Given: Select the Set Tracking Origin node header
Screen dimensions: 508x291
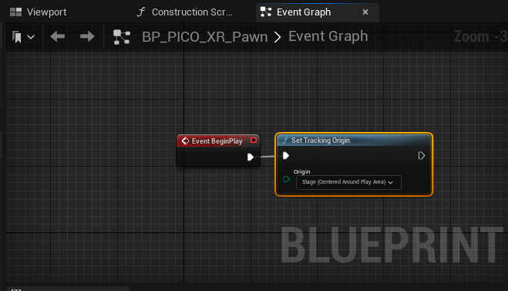Looking at the screenshot, I should [354, 140].
